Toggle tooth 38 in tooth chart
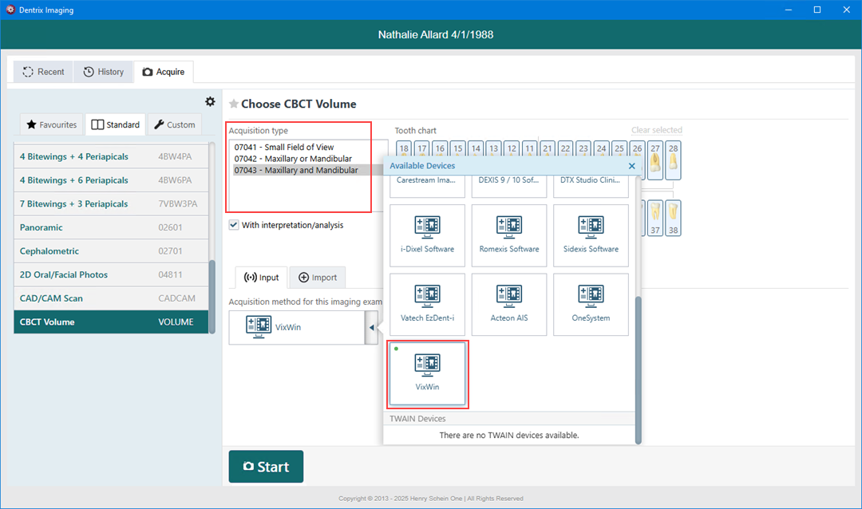The height and width of the screenshot is (509, 862). click(x=673, y=219)
